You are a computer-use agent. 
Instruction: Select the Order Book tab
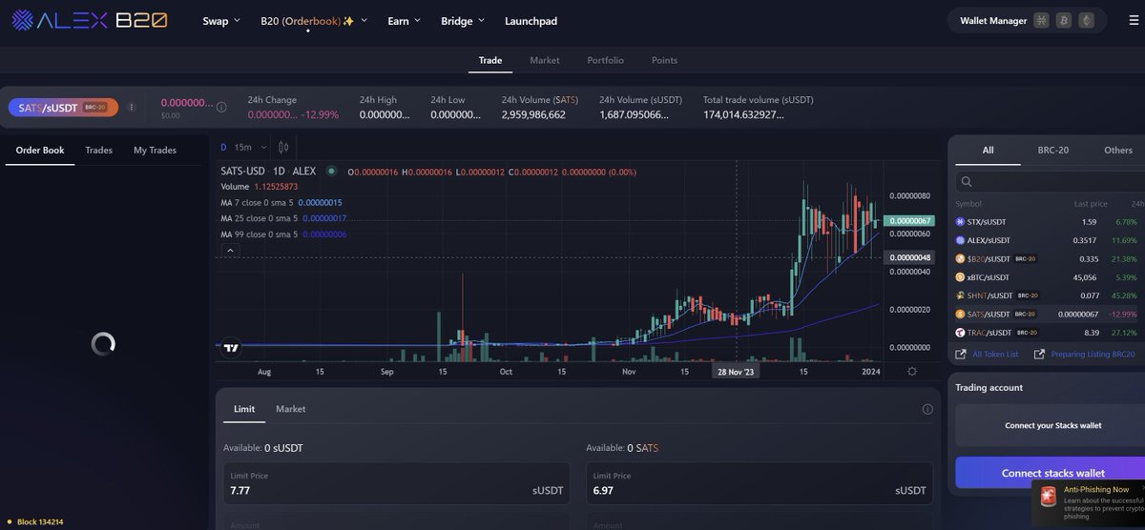(x=40, y=150)
